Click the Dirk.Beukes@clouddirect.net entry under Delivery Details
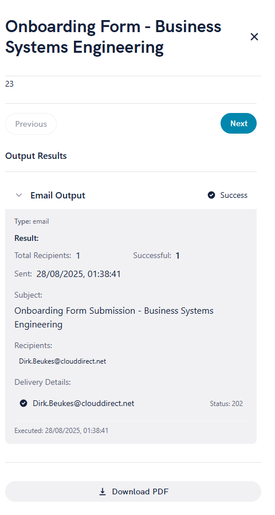The image size is (275, 515). tap(83, 403)
